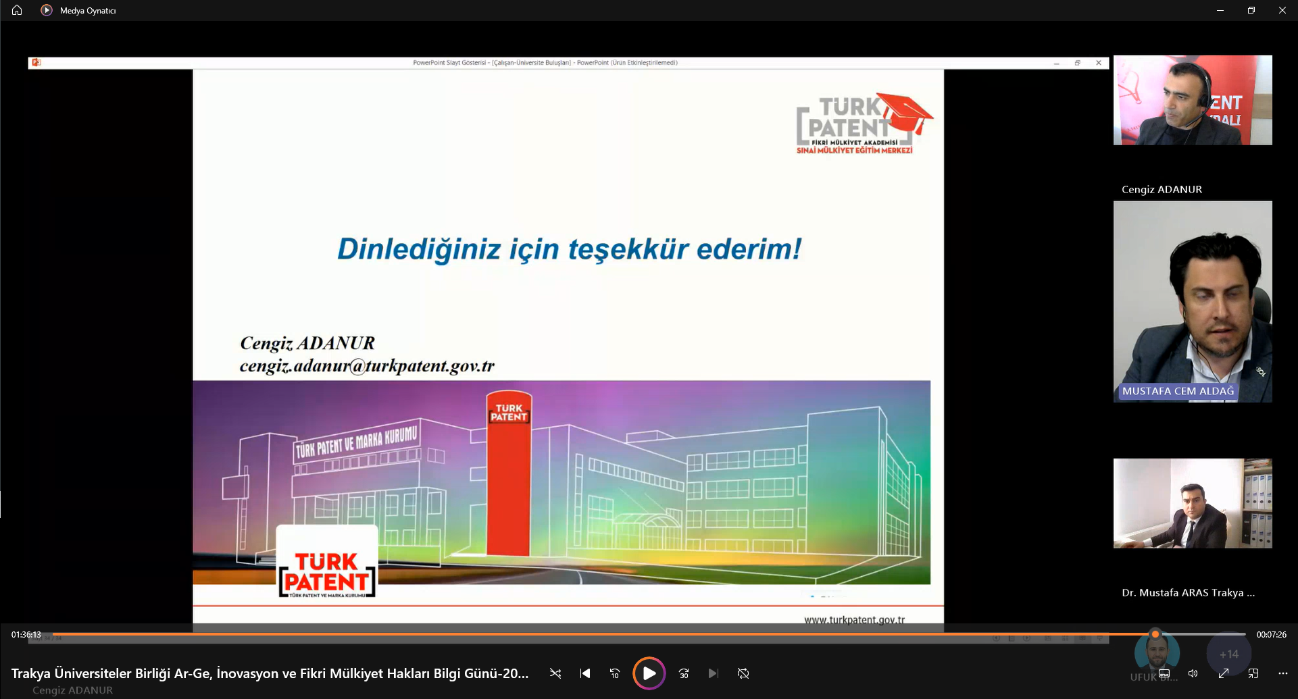Click Cengiz ADANUR artist name below title
The height and width of the screenshot is (699, 1298).
tap(73, 690)
